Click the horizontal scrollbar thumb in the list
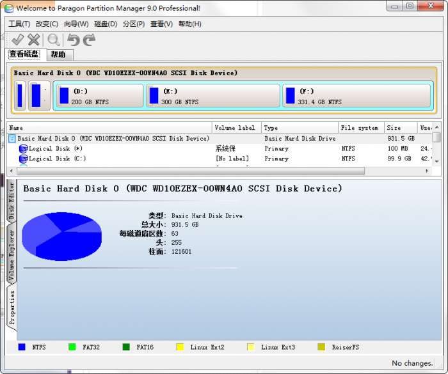The height and width of the screenshot is (374, 448). click(191, 171)
